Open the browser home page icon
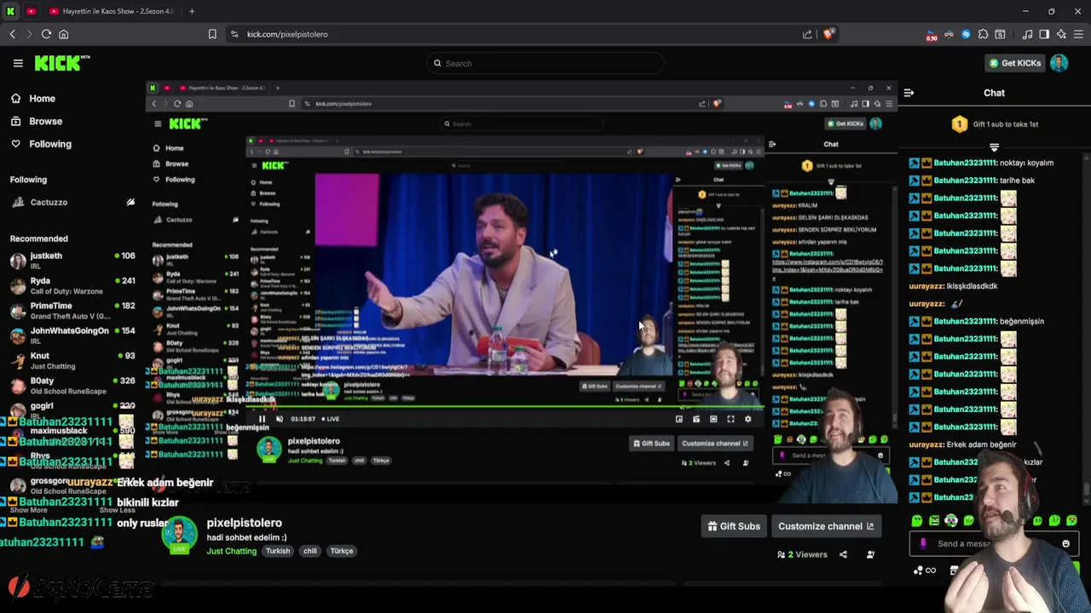Screen dimensions: 1091x613 [63, 34]
